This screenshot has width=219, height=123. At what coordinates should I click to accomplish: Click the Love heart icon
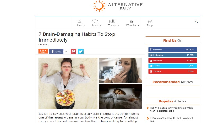click(95, 21)
